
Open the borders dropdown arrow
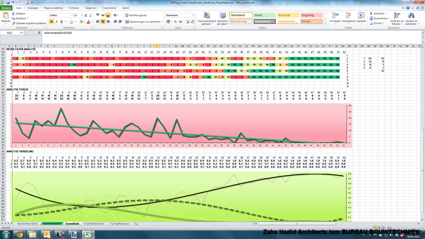(x=75, y=22)
